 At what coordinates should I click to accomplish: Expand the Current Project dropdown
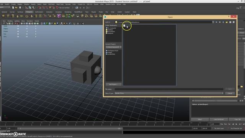tap(121, 47)
